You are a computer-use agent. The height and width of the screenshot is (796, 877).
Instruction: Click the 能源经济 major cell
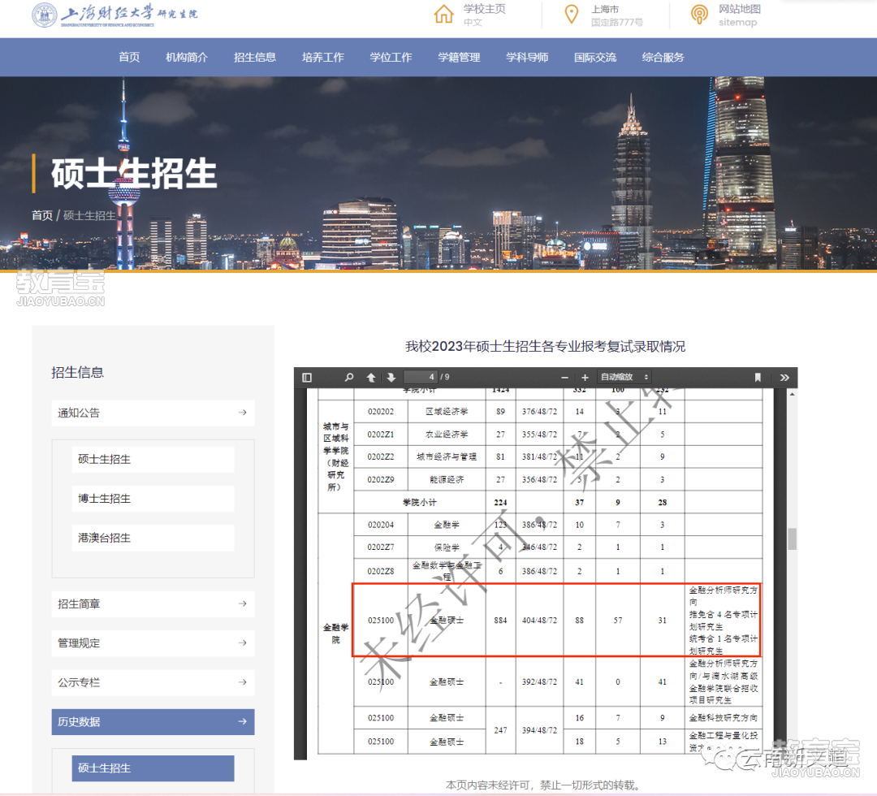[447, 479]
